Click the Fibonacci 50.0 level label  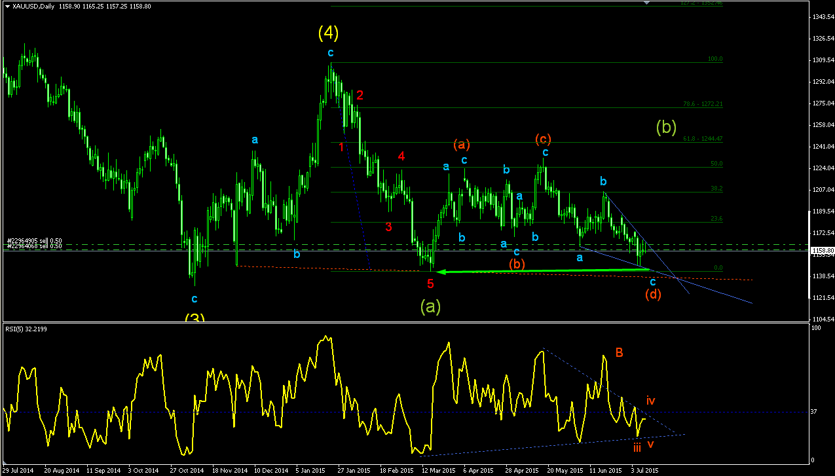tap(716, 164)
